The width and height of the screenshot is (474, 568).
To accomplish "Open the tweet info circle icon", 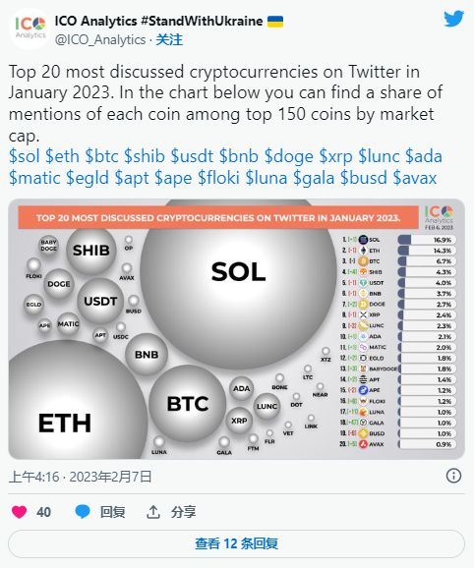I will coord(453,476).
